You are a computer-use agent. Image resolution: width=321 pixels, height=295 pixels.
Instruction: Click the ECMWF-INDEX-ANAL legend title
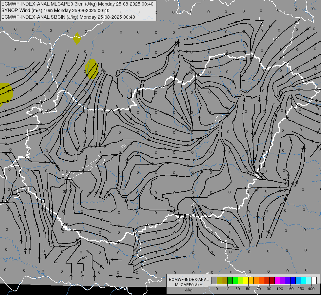click(189, 280)
